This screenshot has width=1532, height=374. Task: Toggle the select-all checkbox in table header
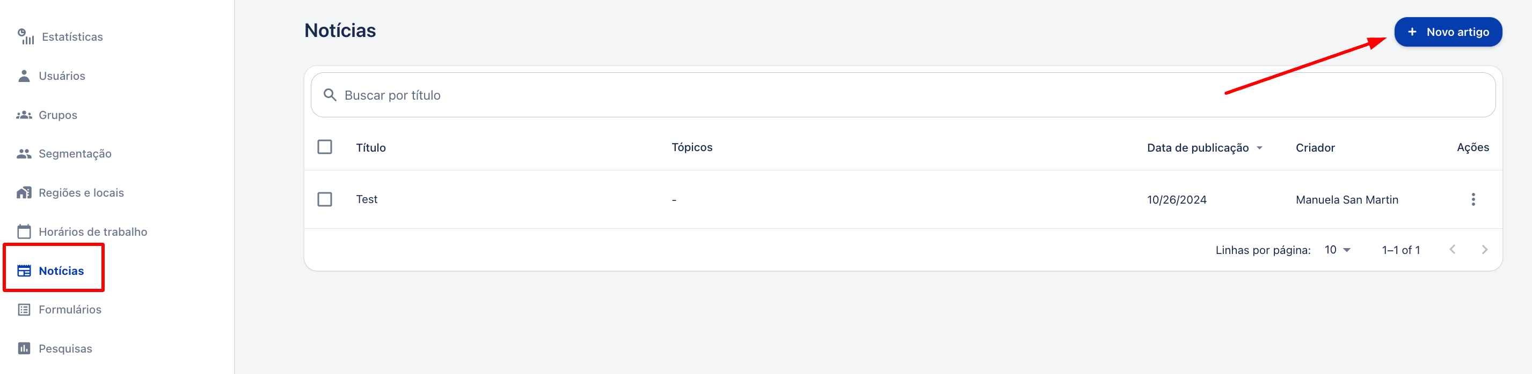(x=325, y=147)
